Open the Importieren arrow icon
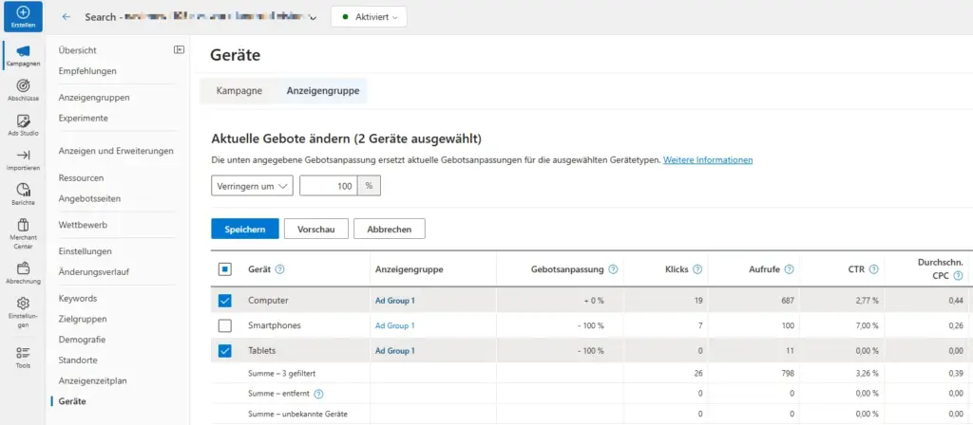The image size is (973, 425). click(23, 155)
